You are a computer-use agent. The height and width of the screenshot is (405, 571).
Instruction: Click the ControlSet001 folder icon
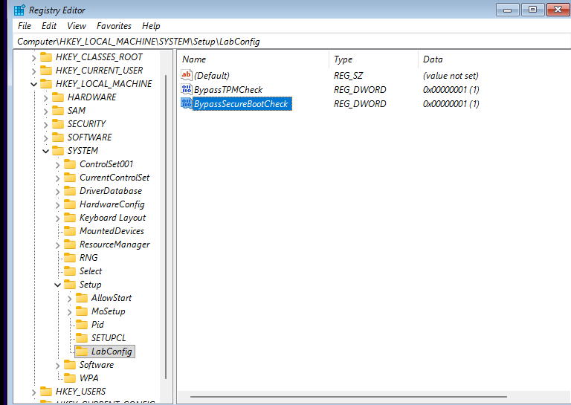point(70,164)
